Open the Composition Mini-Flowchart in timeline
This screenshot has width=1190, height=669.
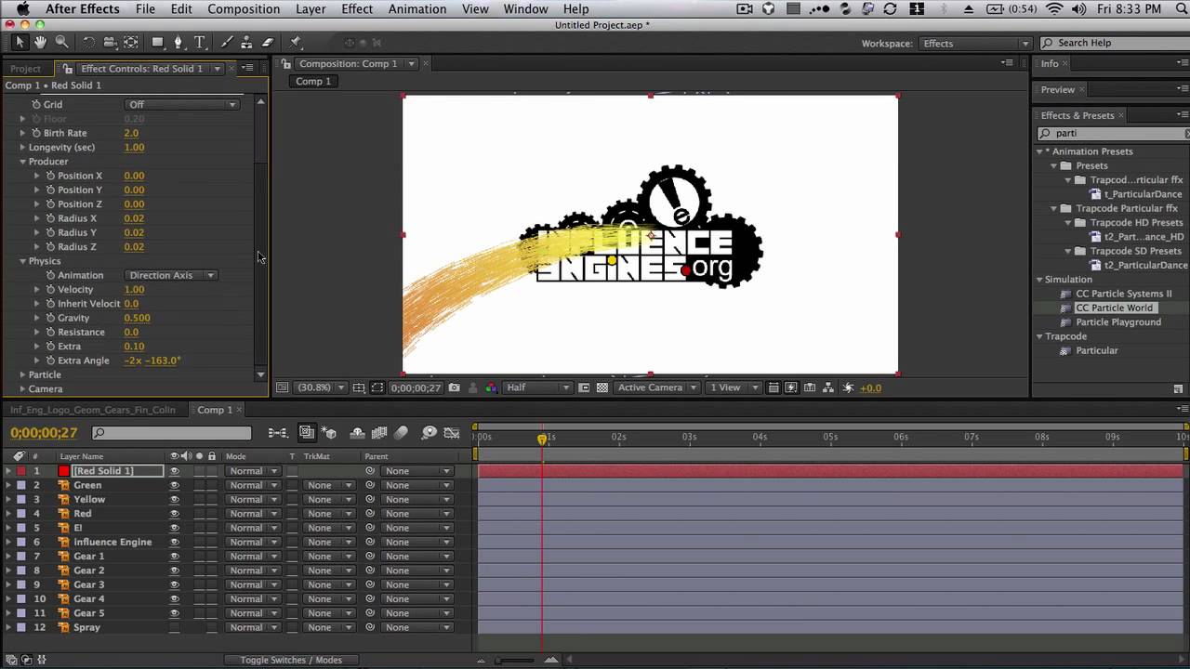(x=277, y=433)
